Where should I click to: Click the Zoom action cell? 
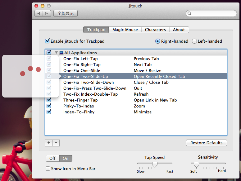tap(139, 106)
